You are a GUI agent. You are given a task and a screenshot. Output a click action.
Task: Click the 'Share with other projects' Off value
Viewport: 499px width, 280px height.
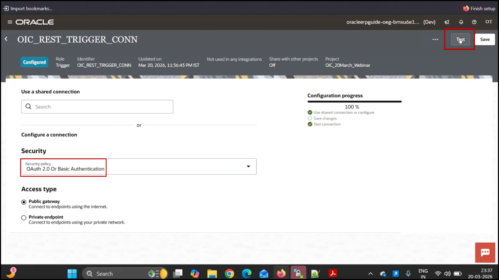click(x=272, y=65)
